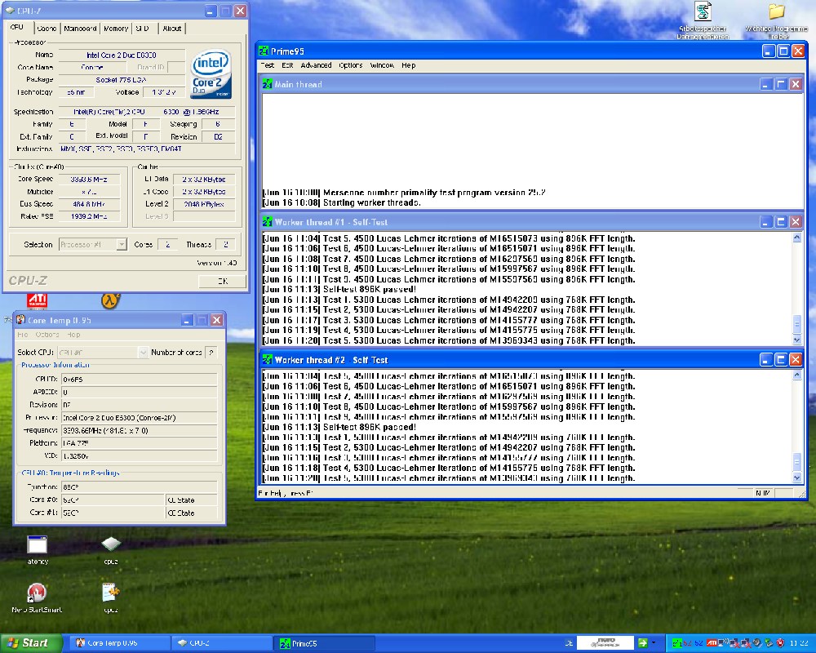This screenshot has width=816, height=653.
Task: Open the Nero search options dropdown arrow
Action: click(x=654, y=643)
